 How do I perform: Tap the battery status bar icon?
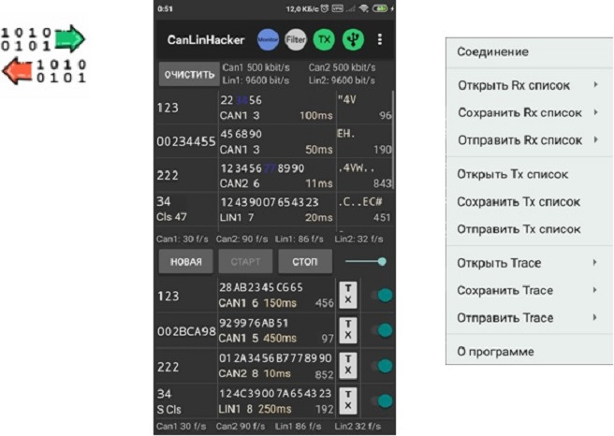(x=380, y=8)
